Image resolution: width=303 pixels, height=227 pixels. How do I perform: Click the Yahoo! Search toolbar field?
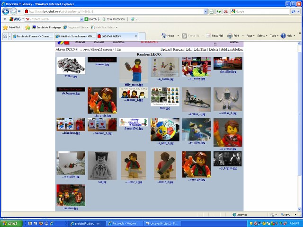(56, 19)
